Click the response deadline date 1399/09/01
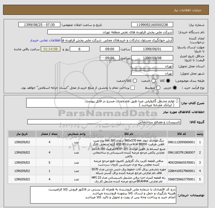The image size is (215, 208). tap(152, 49)
